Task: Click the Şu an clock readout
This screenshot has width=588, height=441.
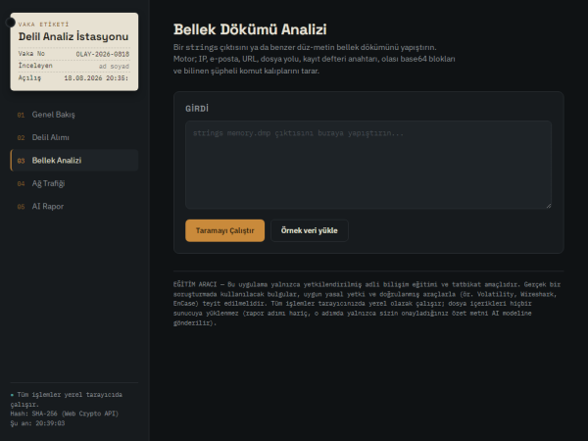Action: (x=37, y=423)
